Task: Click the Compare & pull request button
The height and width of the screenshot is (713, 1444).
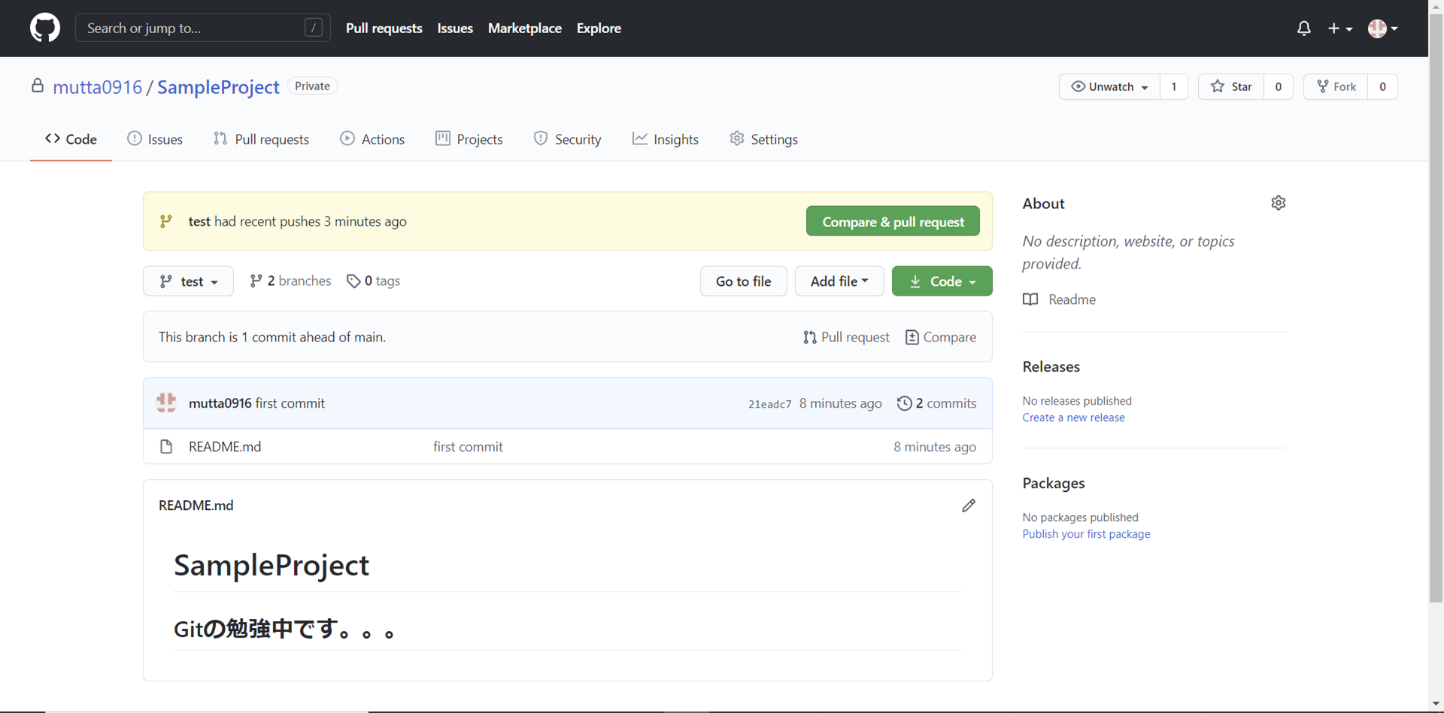Action: pyautogui.click(x=893, y=221)
